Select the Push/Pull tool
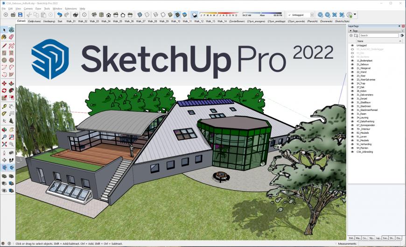The height and width of the screenshot is (247, 406). click(11, 83)
